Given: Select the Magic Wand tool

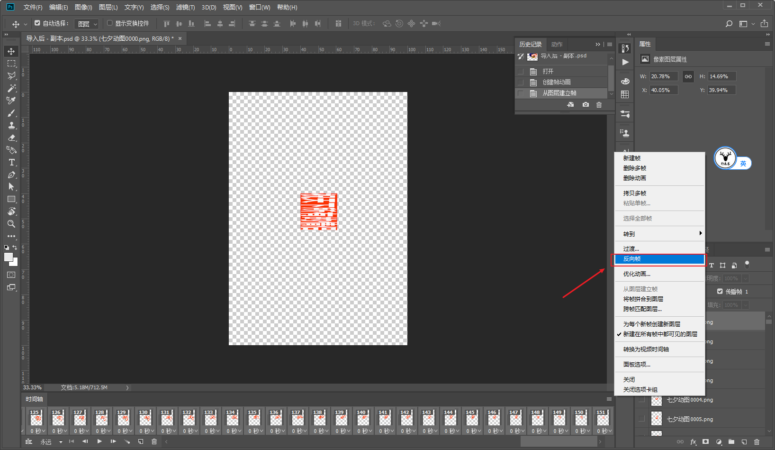Looking at the screenshot, I should (x=11, y=88).
